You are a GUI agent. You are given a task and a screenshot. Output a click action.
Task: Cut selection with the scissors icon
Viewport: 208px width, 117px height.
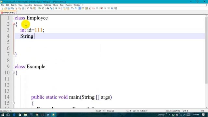point(28,8)
